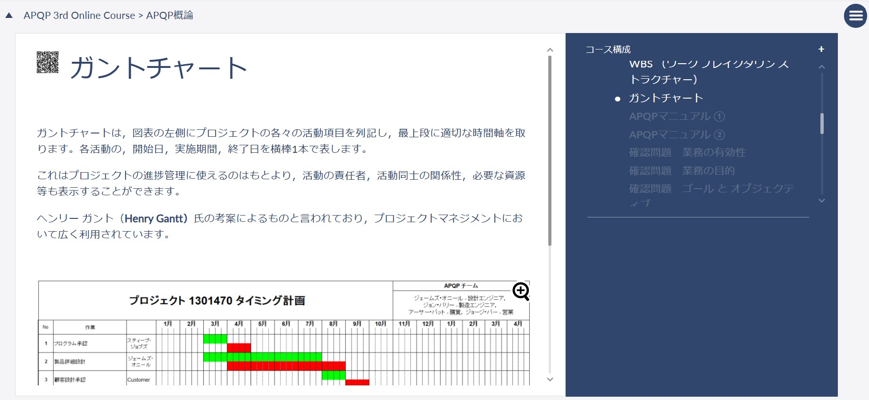Click the APQP チーム header in chart
This screenshot has height=400, width=869.
[461, 286]
